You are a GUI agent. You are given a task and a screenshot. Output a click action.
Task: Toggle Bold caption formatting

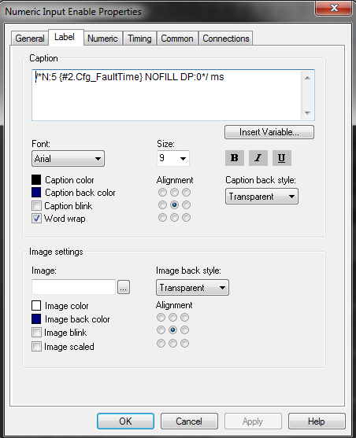pyautogui.click(x=235, y=158)
